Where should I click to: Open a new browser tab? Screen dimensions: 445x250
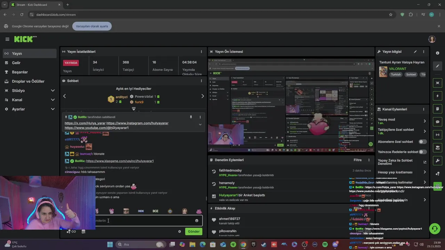[67, 5]
